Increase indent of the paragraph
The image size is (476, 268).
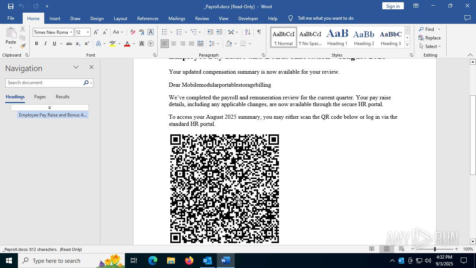click(x=219, y=32)
